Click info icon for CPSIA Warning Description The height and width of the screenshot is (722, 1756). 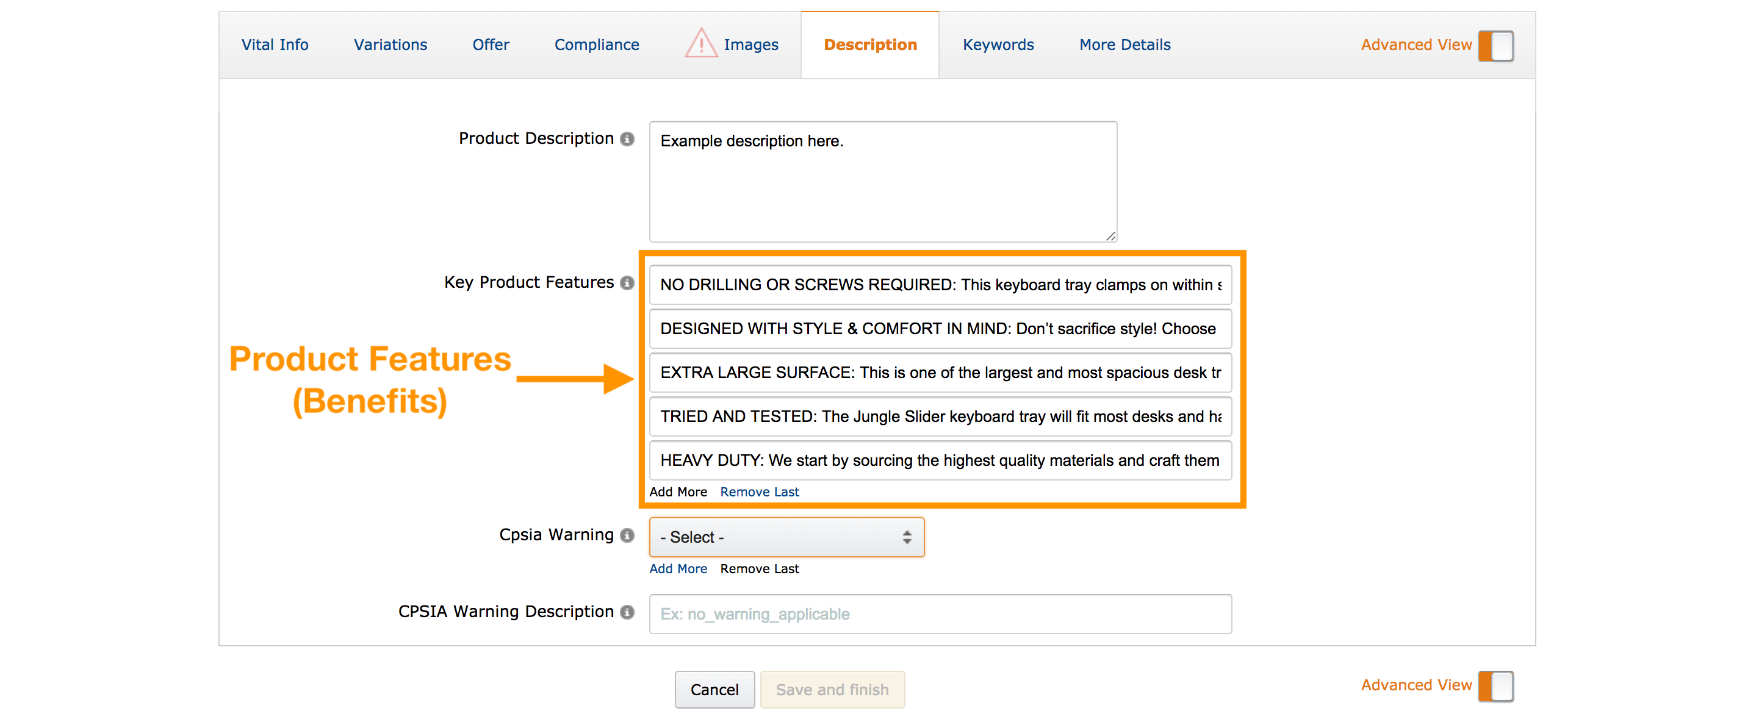click(x=627, y=612)
